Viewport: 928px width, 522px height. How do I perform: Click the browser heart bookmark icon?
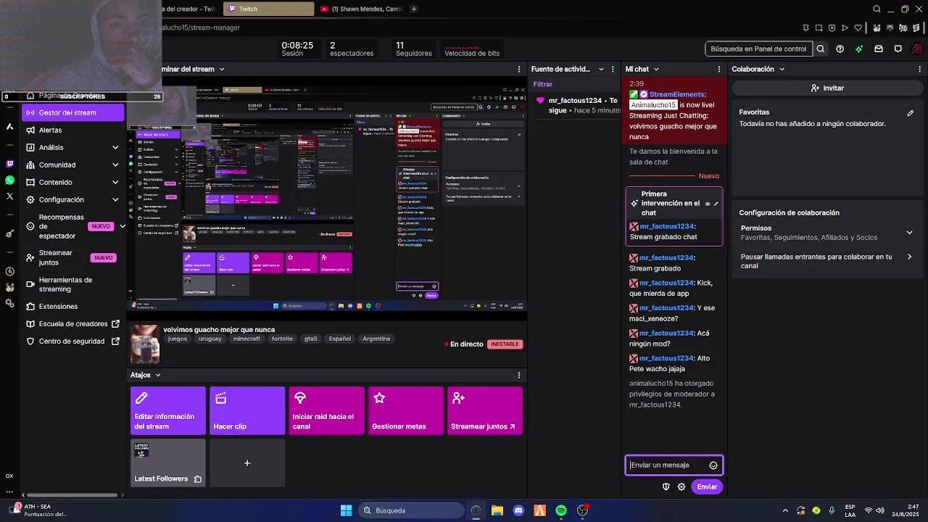pos(858,28)
